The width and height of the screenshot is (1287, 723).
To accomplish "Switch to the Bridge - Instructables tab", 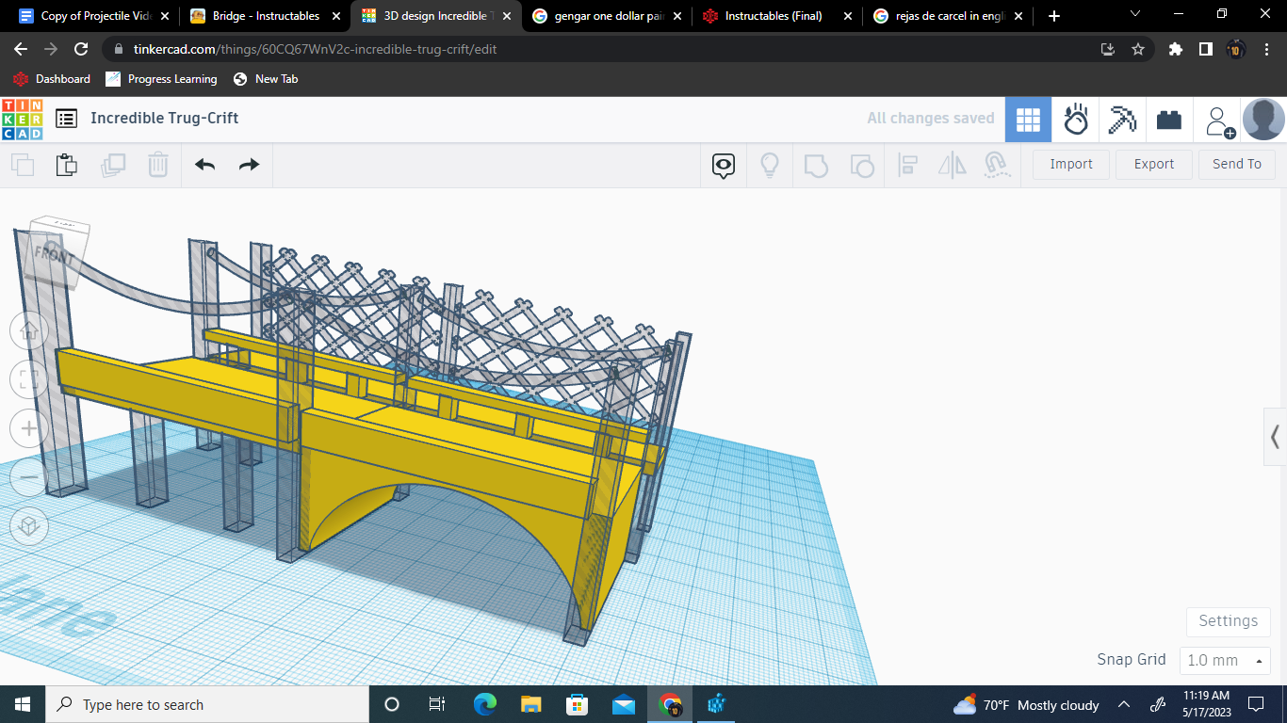I will point(254,15).
